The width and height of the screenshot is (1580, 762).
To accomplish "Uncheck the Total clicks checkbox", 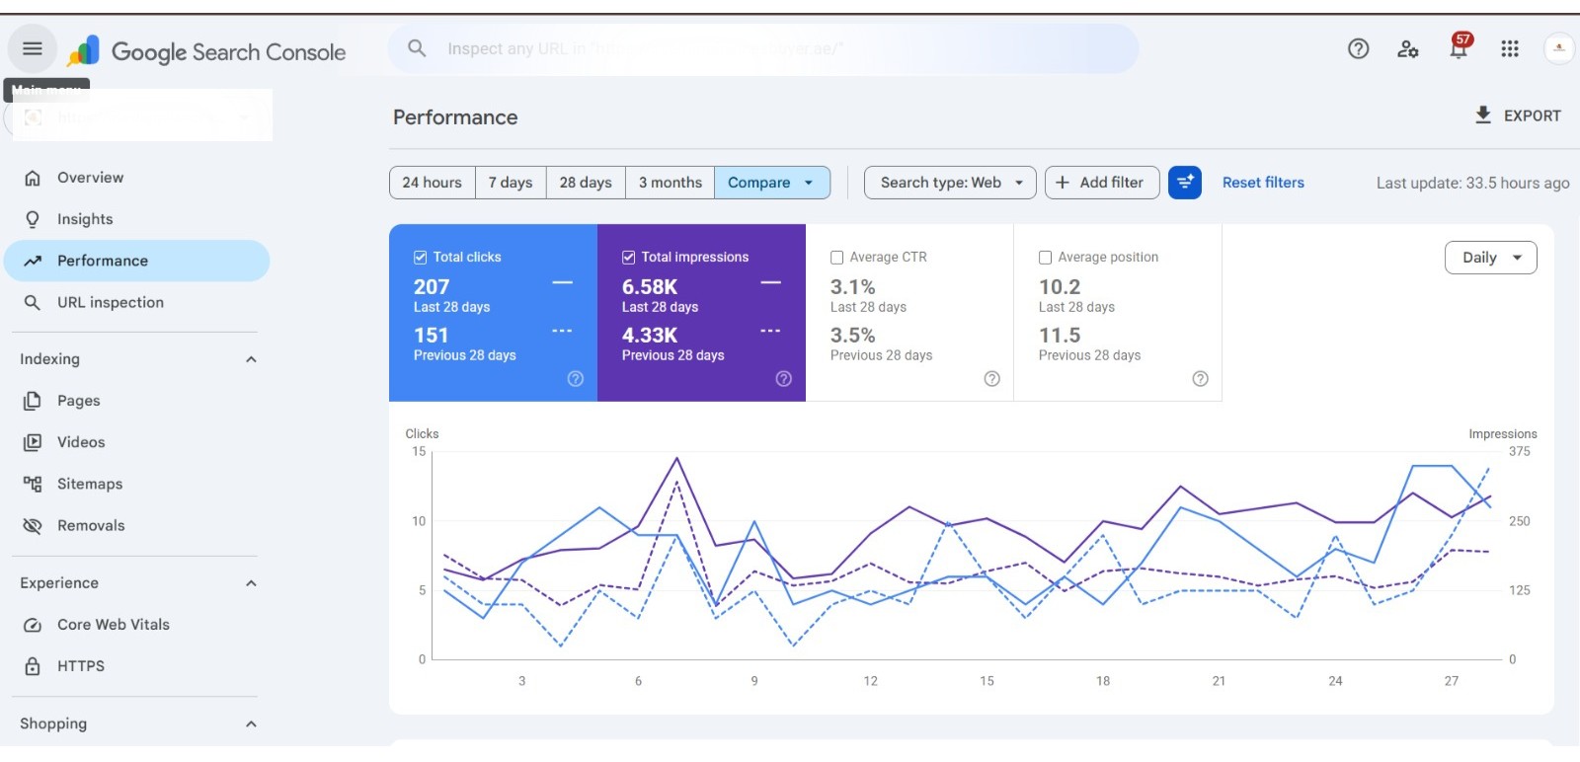I will pos(421,258).
